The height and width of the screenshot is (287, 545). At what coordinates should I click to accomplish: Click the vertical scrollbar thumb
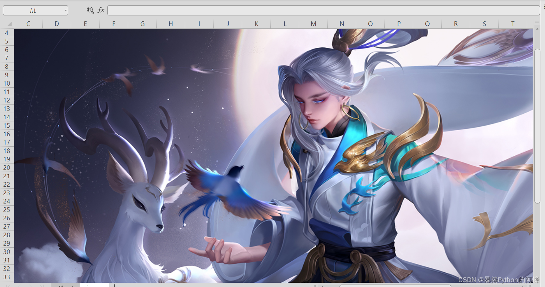(x=537, y=126)
